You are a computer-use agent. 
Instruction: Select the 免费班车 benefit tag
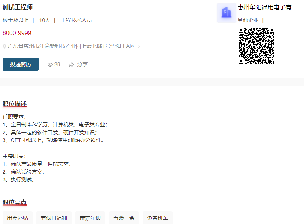(x=158, y=218)
